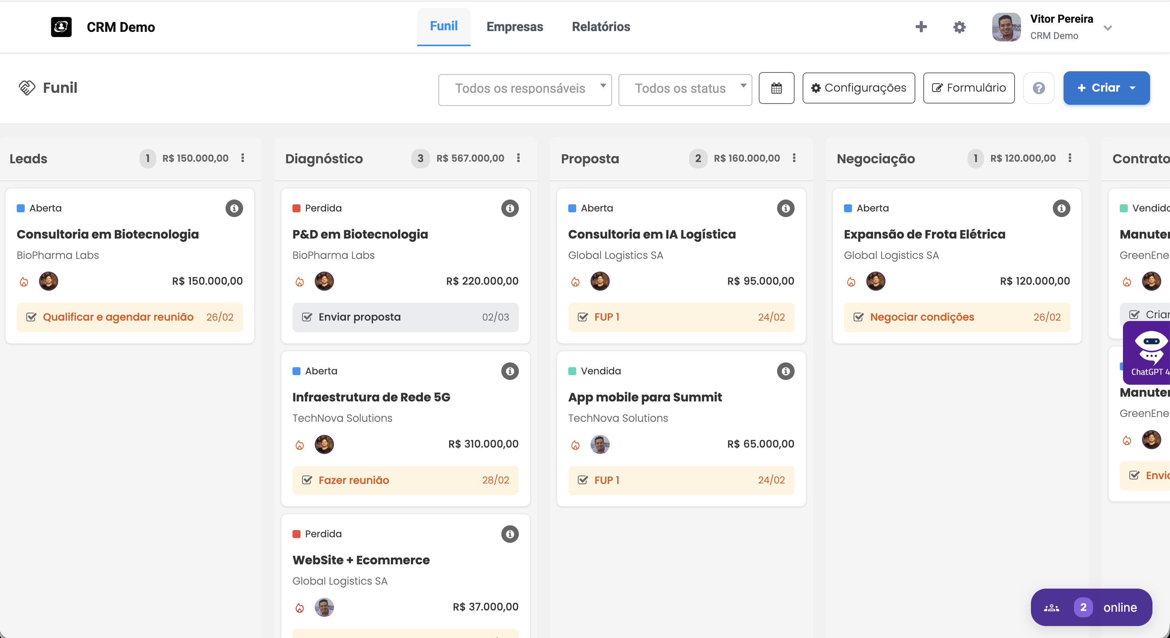Open info for Expansão de Frota Elétrica card

[1062, 208]
